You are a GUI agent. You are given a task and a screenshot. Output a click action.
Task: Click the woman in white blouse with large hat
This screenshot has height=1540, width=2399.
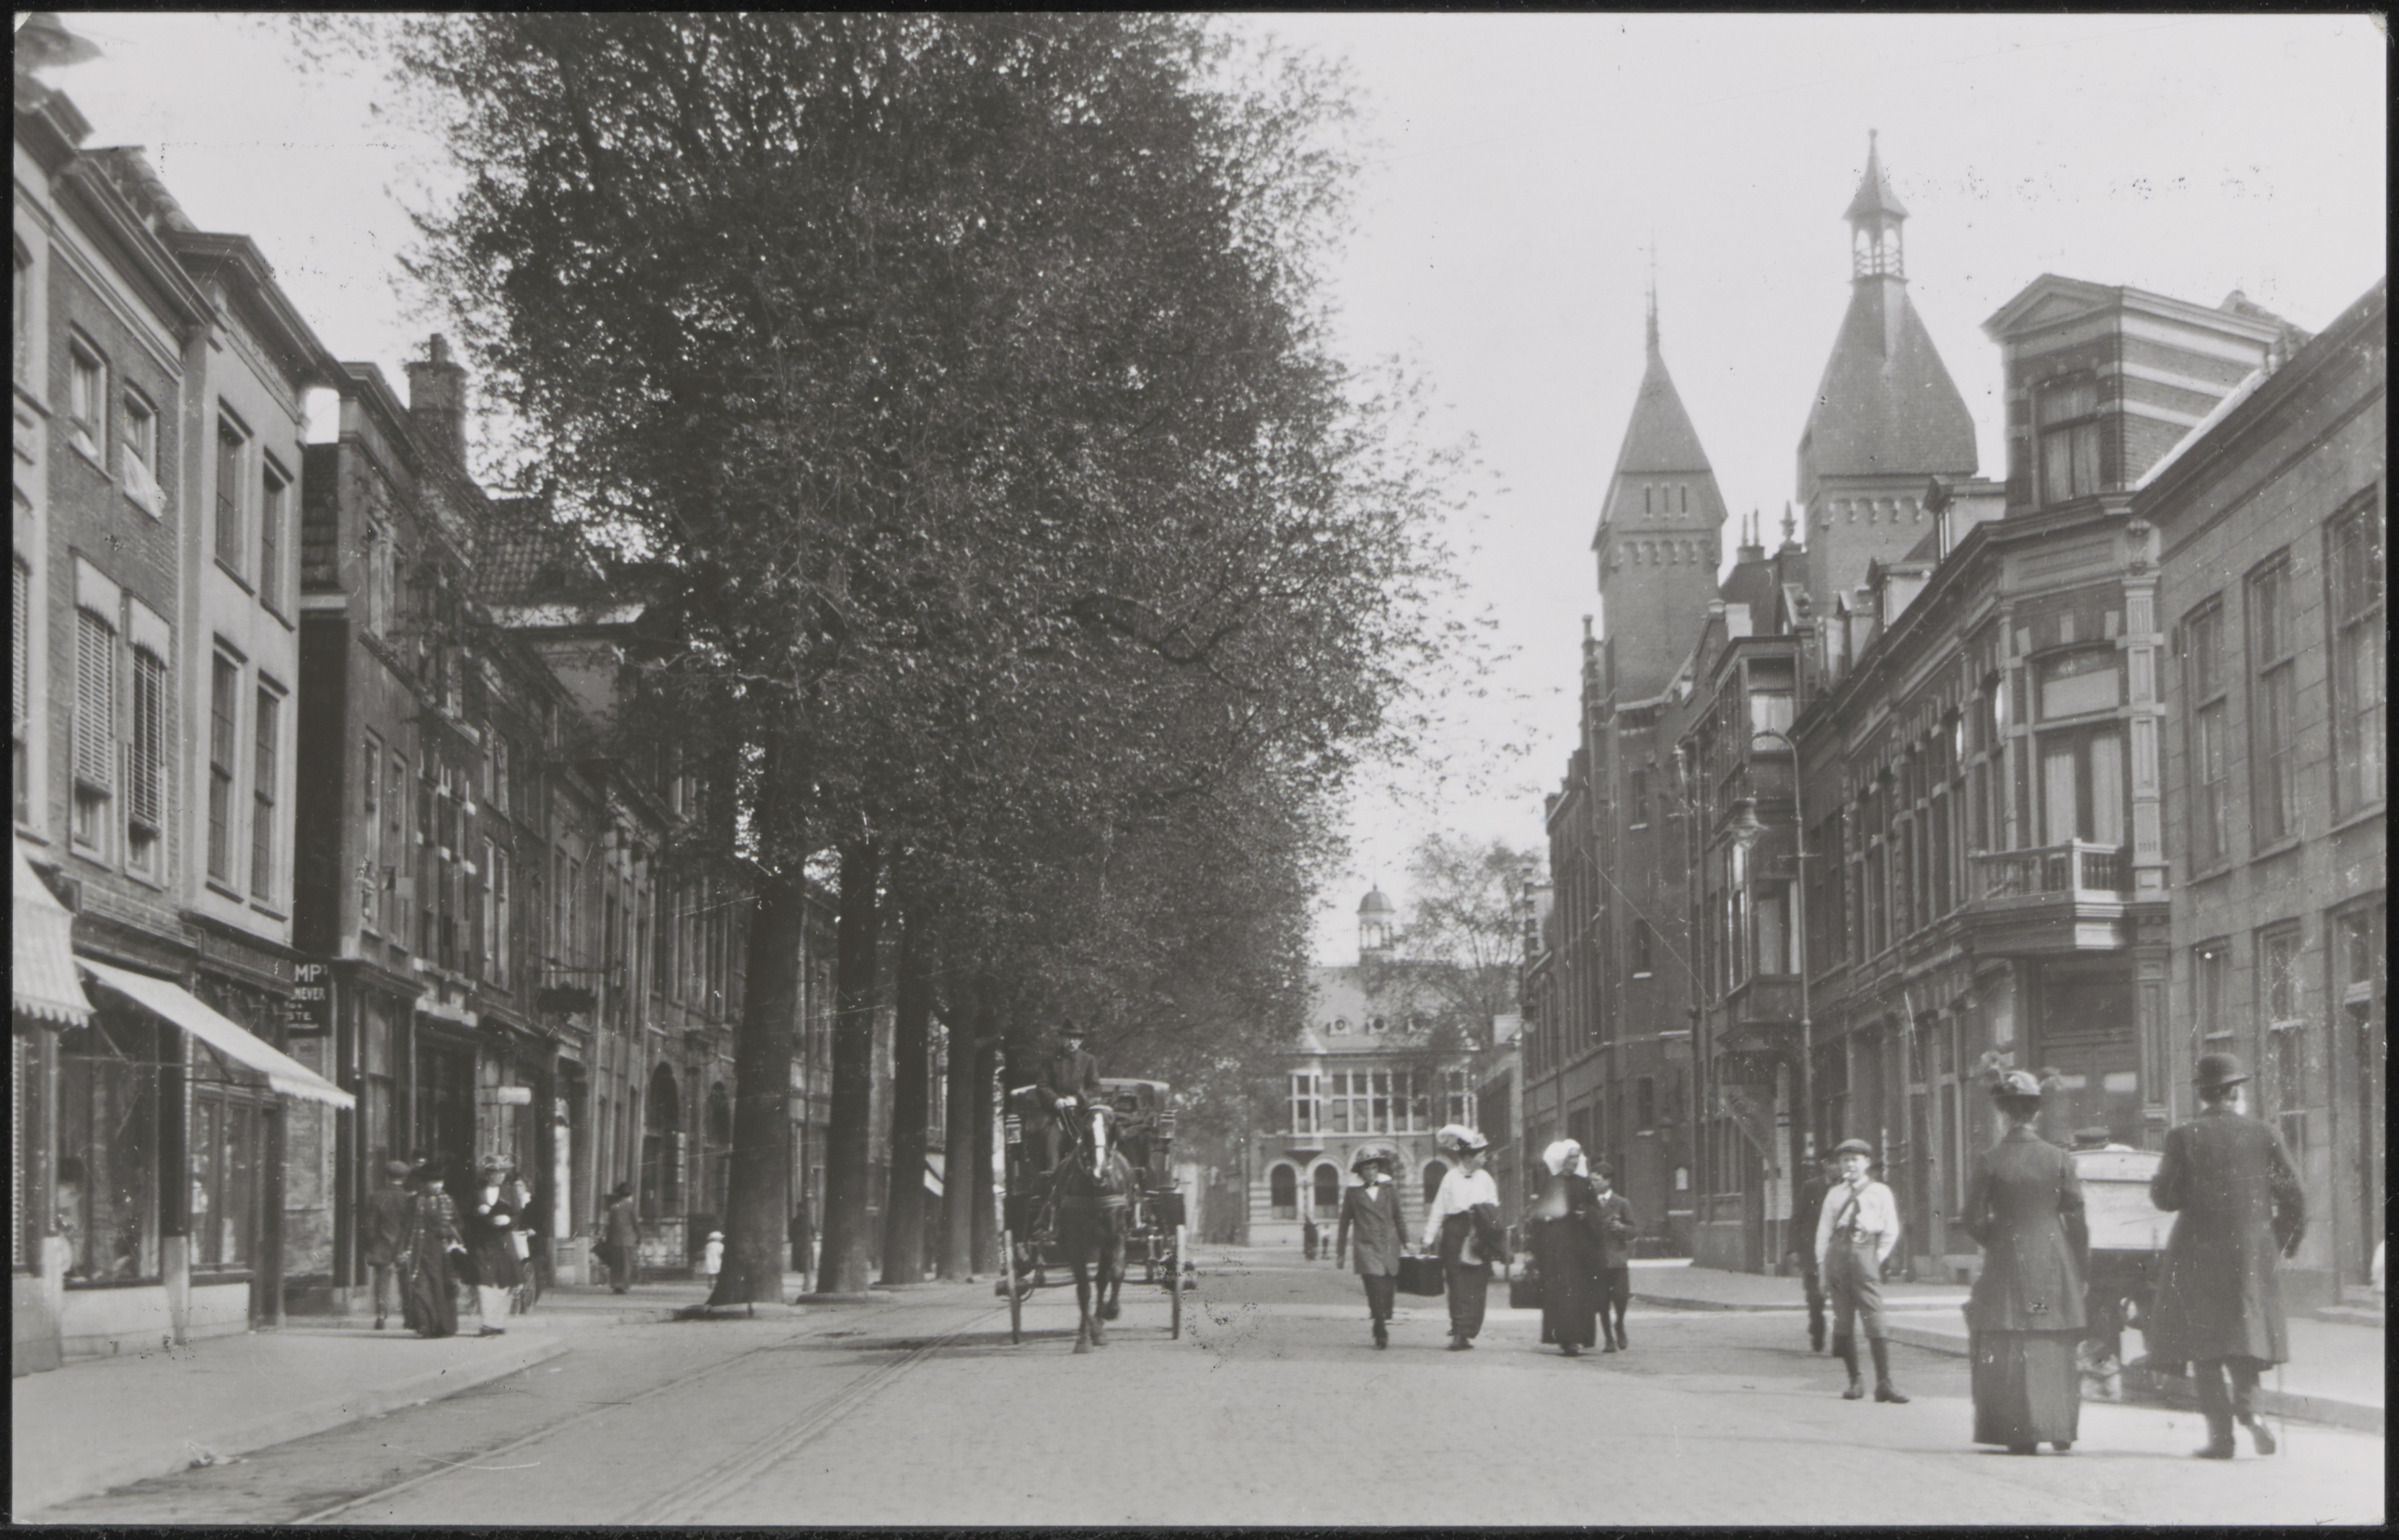click(x=1462, y=1225)
